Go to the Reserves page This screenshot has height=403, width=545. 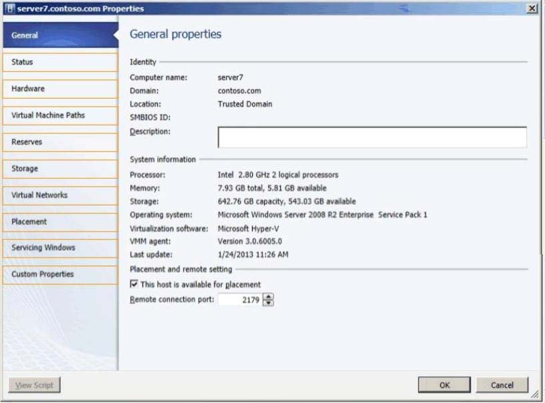(60, 142)
